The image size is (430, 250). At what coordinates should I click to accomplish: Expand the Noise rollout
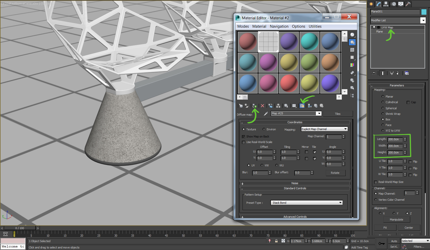click(x=295, y=183)
